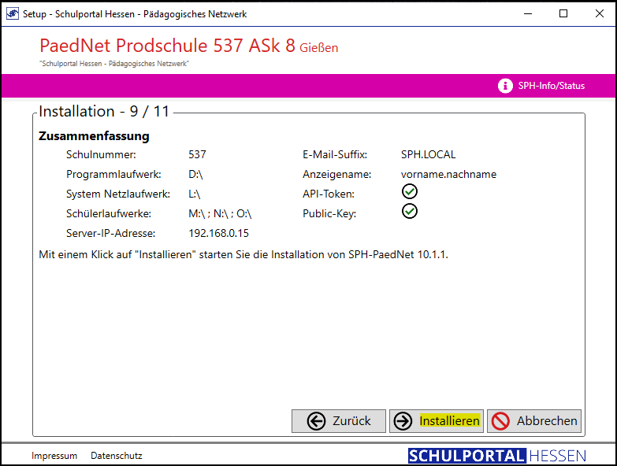The image size is (617, 466).
Task: Minimize the Setup window
Action: pos(528,13)
